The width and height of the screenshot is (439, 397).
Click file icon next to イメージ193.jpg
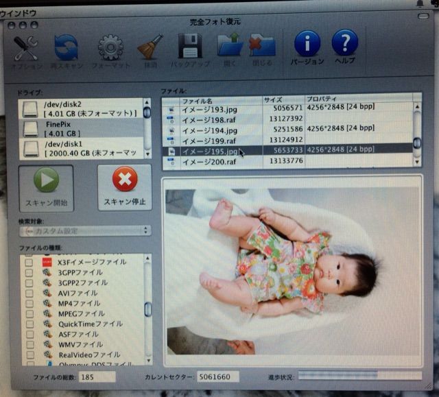click(x=171, y=110)
